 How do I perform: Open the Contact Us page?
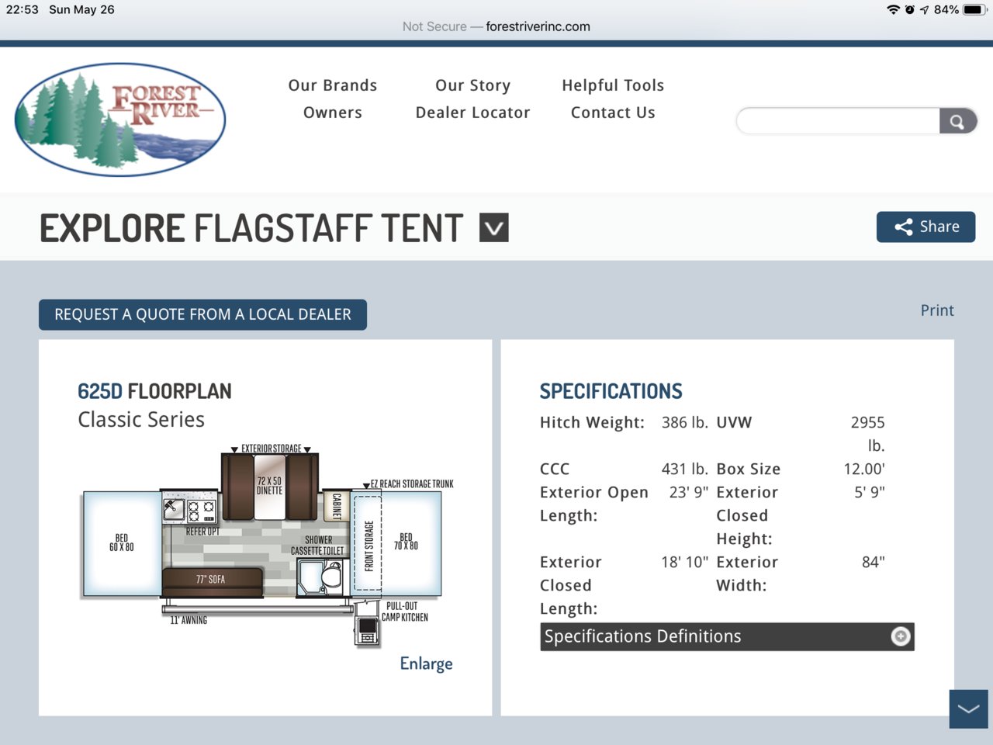pyautogui.click(x=613, y=113)
